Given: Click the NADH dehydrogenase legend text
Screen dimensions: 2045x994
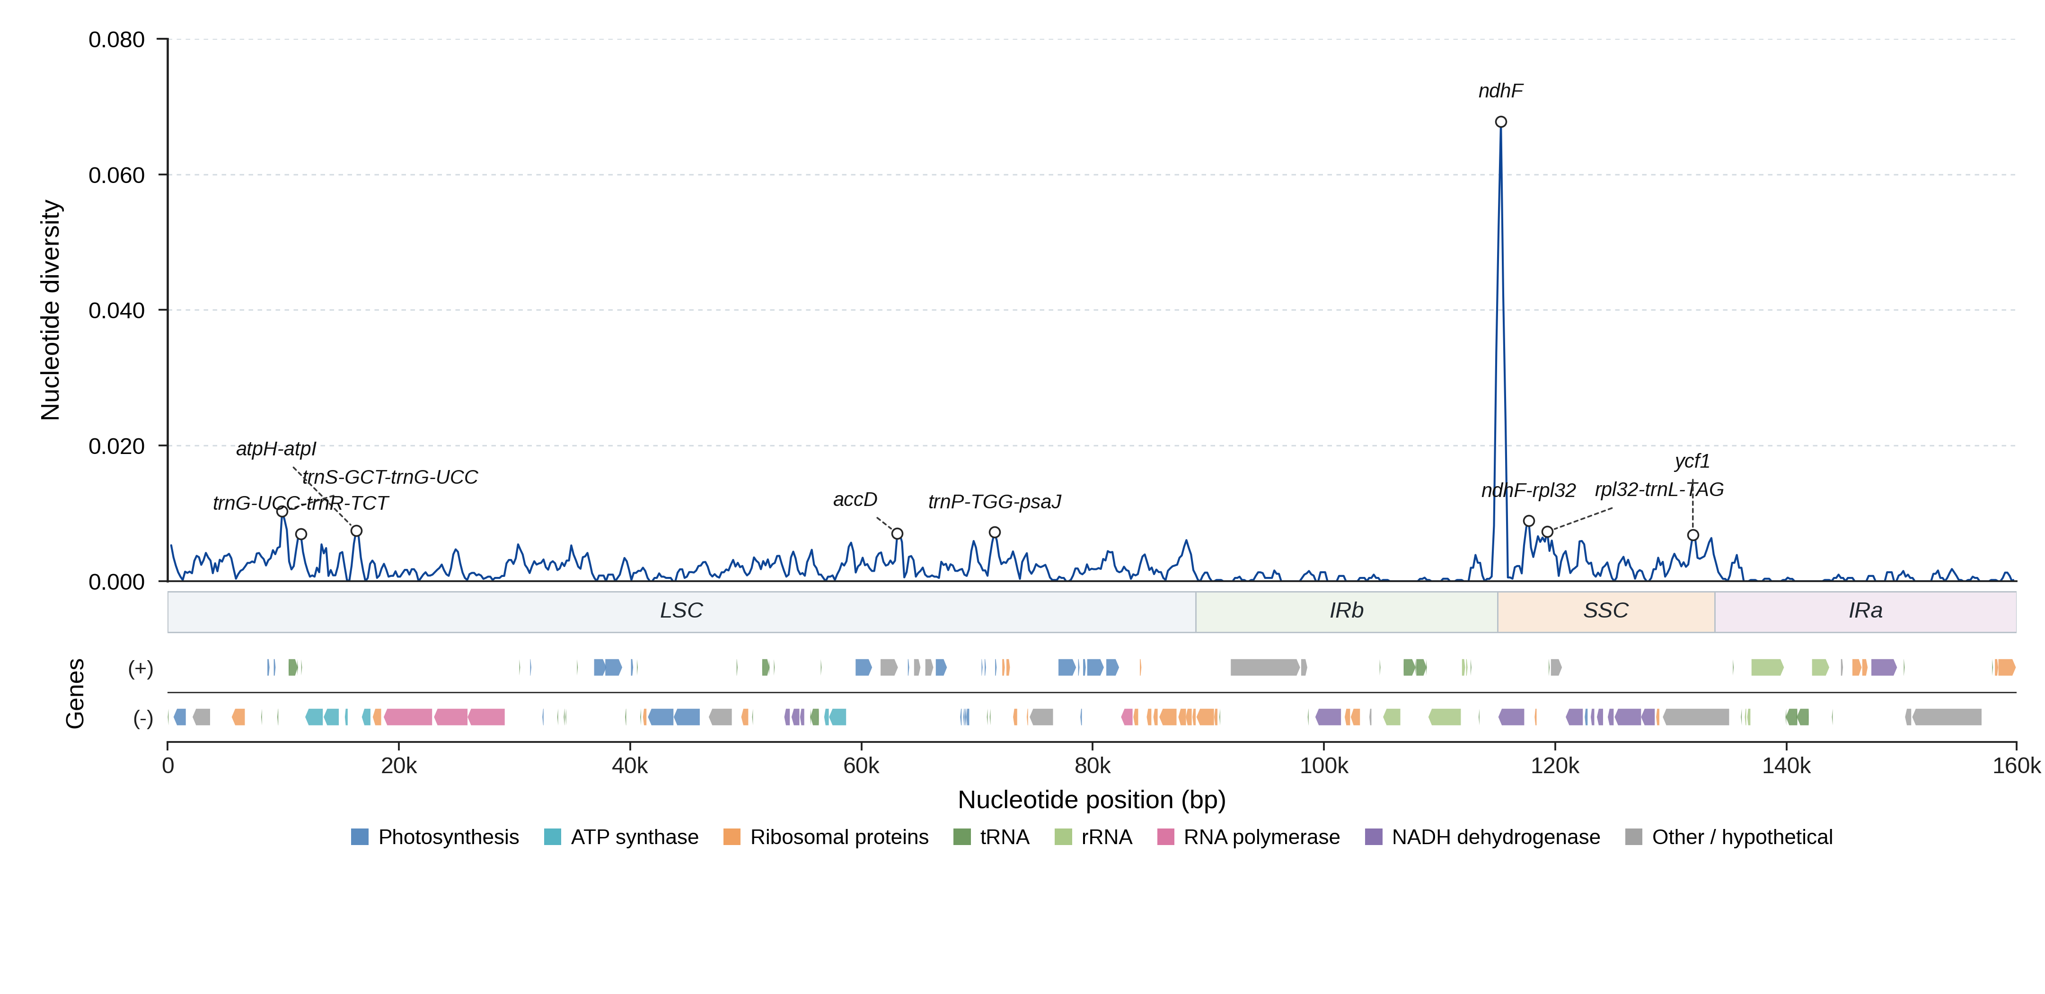Looking at the screenshot, I should [x=1496, y=837].
